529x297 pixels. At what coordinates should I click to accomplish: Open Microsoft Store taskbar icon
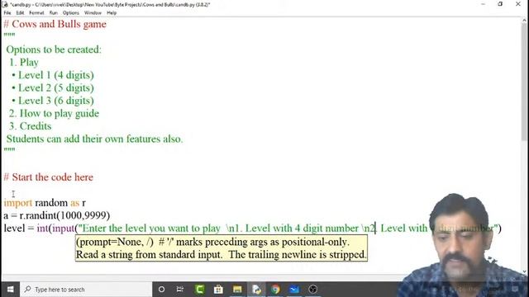coord(218,290)
